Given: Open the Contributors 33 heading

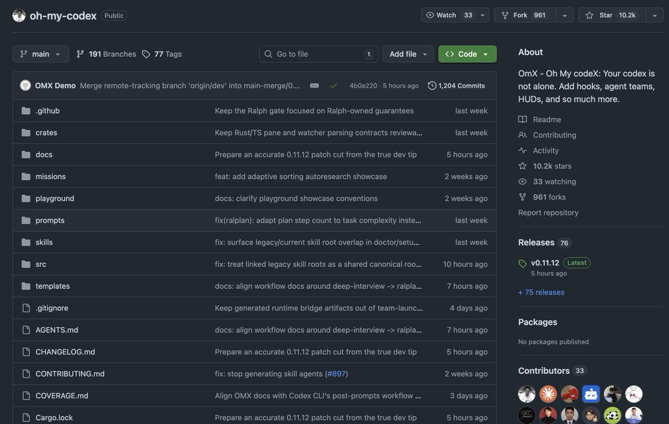Looking at the screenshot, I should point(552,371).
